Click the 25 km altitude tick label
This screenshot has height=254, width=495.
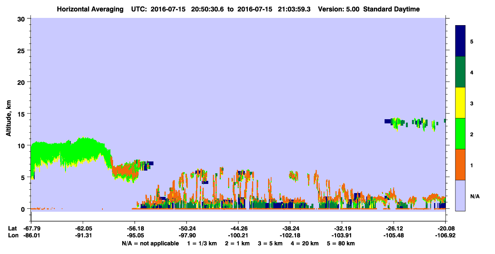22,50
